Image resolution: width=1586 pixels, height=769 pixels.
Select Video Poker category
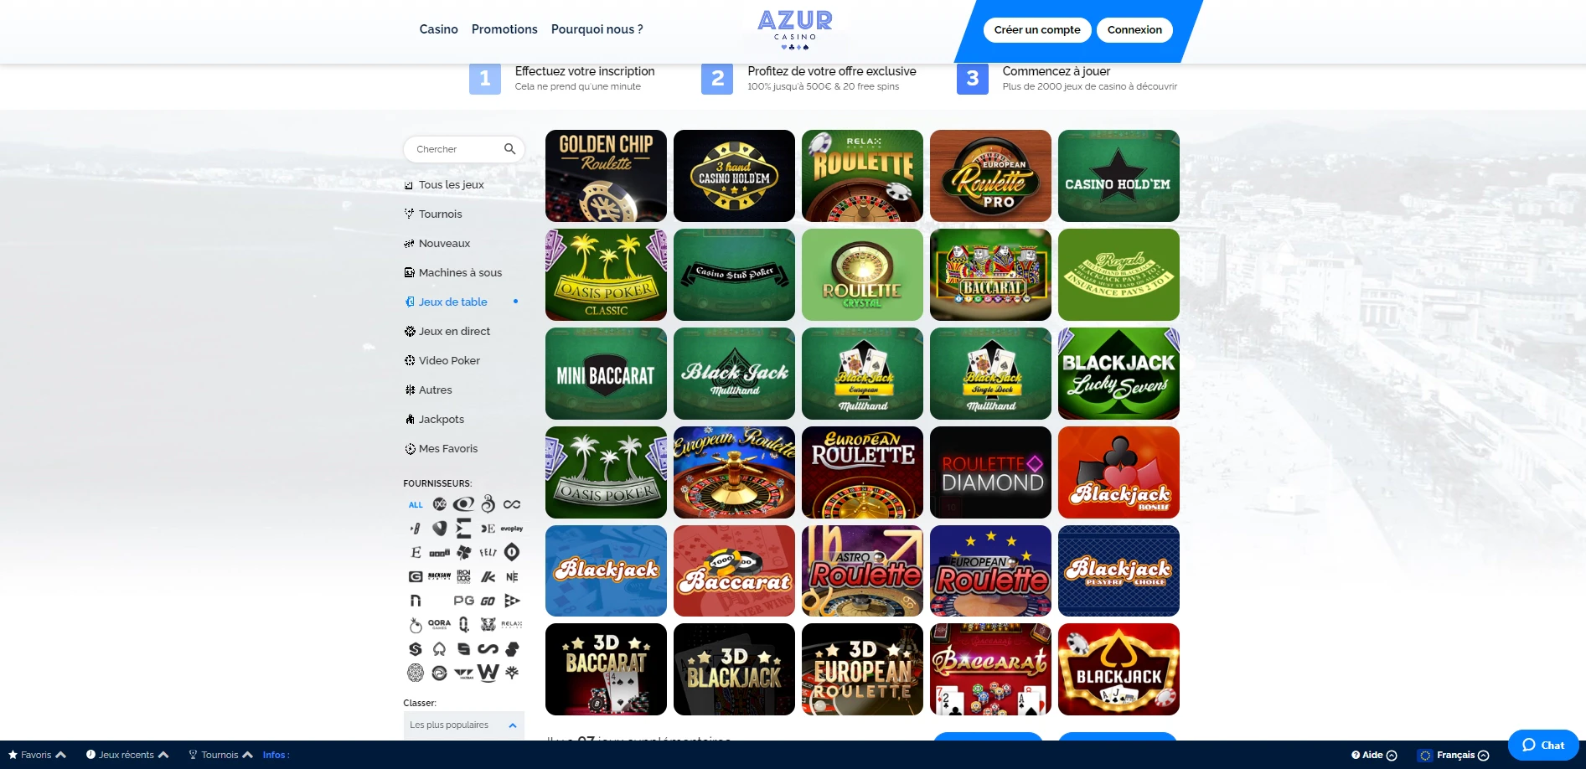pyautogui.click(x=449, y=360)
